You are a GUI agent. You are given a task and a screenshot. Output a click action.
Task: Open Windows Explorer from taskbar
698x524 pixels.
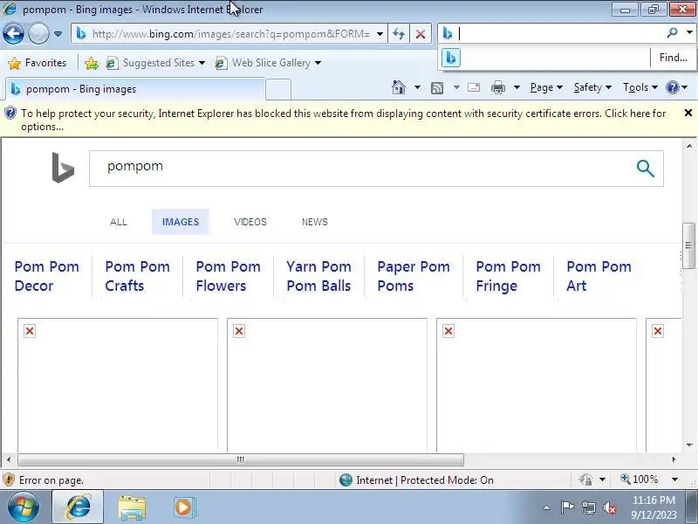[132, 508]
